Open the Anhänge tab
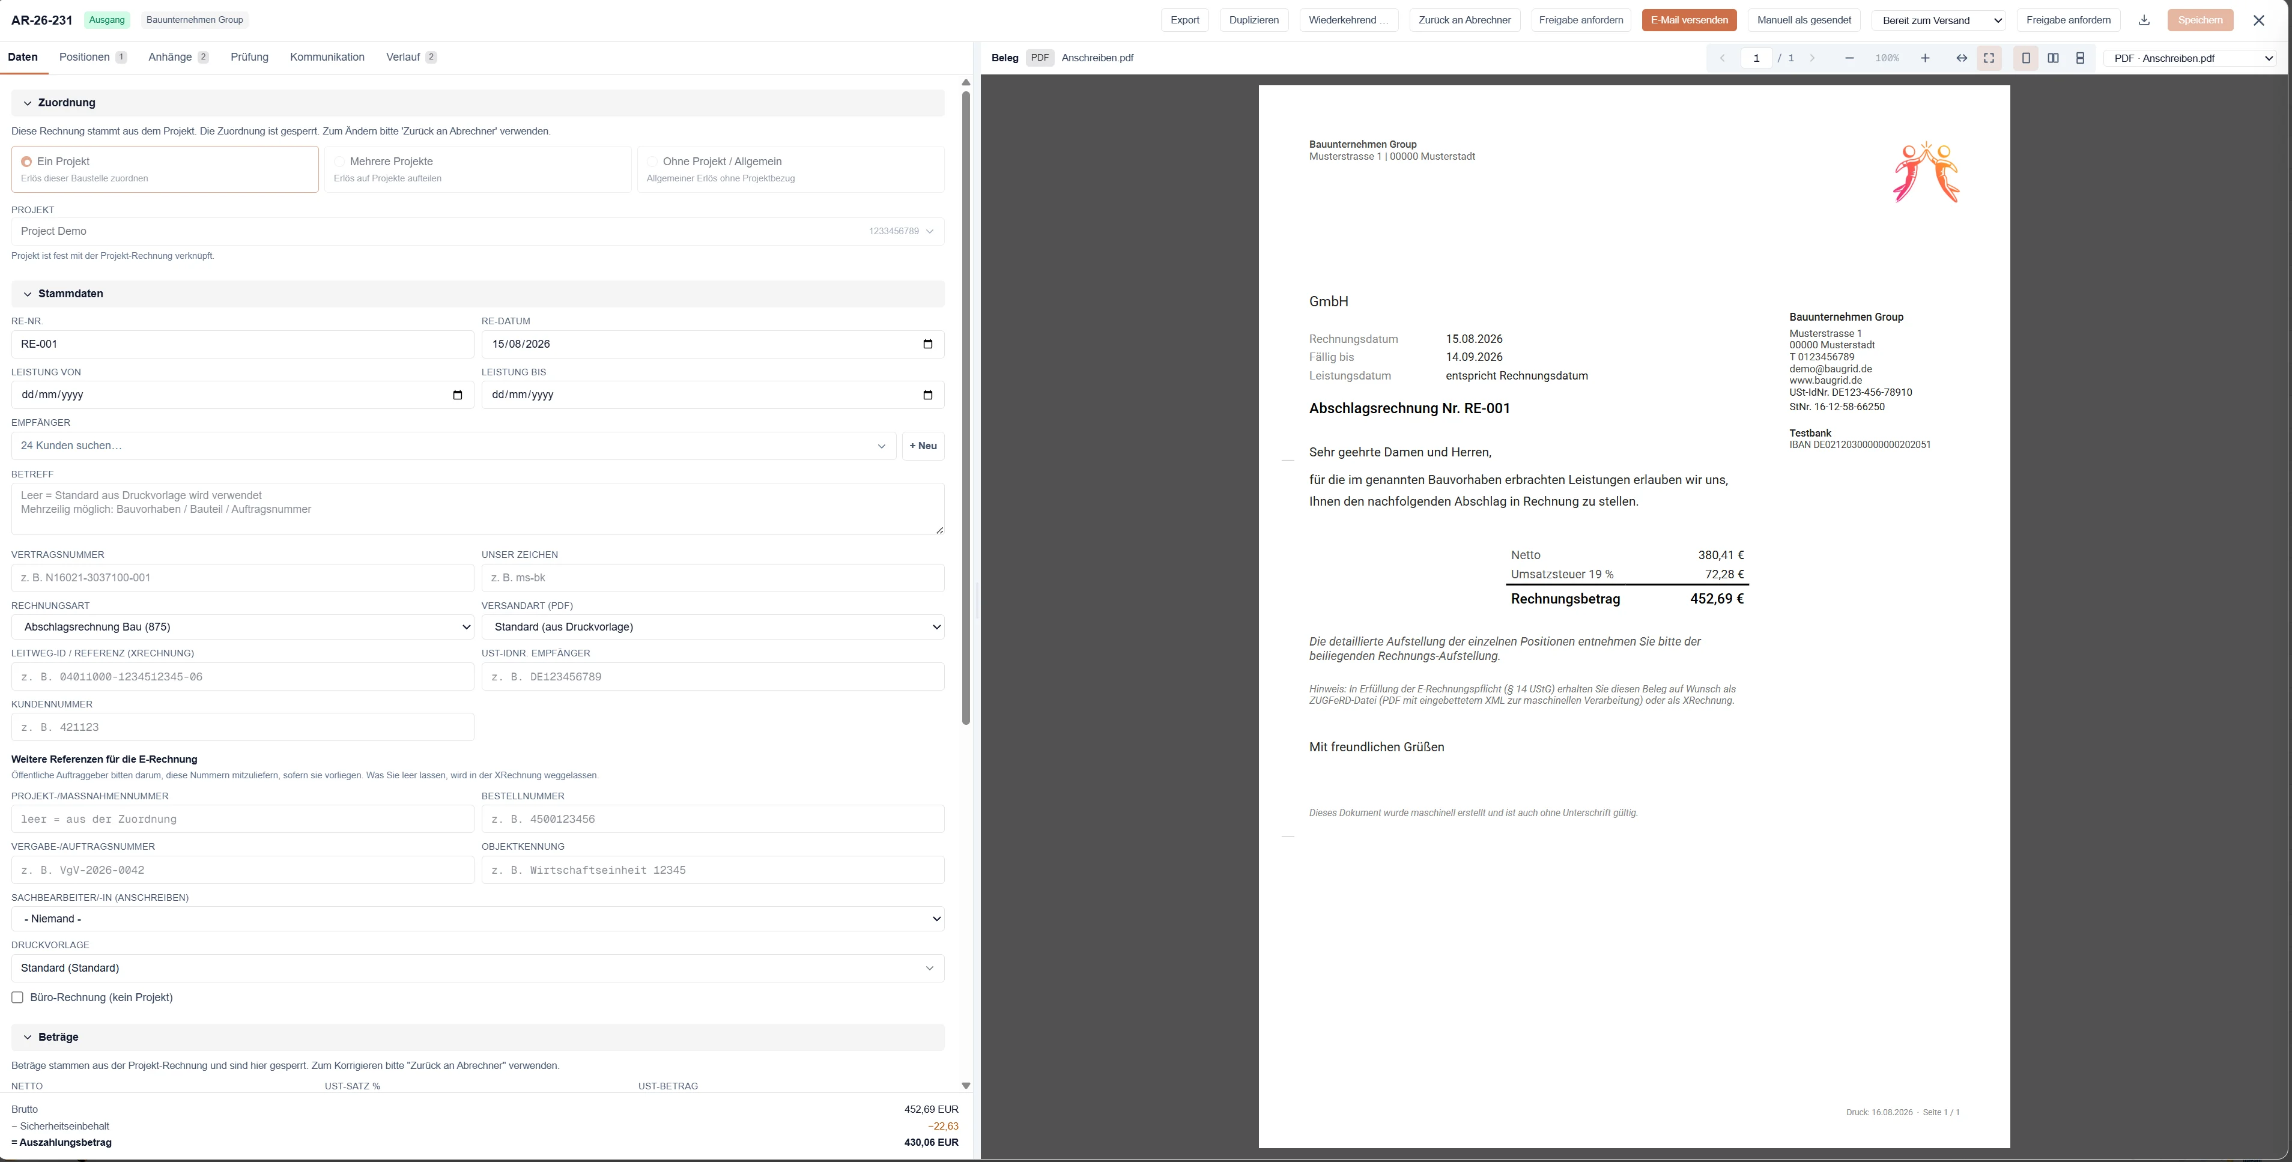Viewport: 2292px width, 1162px height. [x=178, y=57]
